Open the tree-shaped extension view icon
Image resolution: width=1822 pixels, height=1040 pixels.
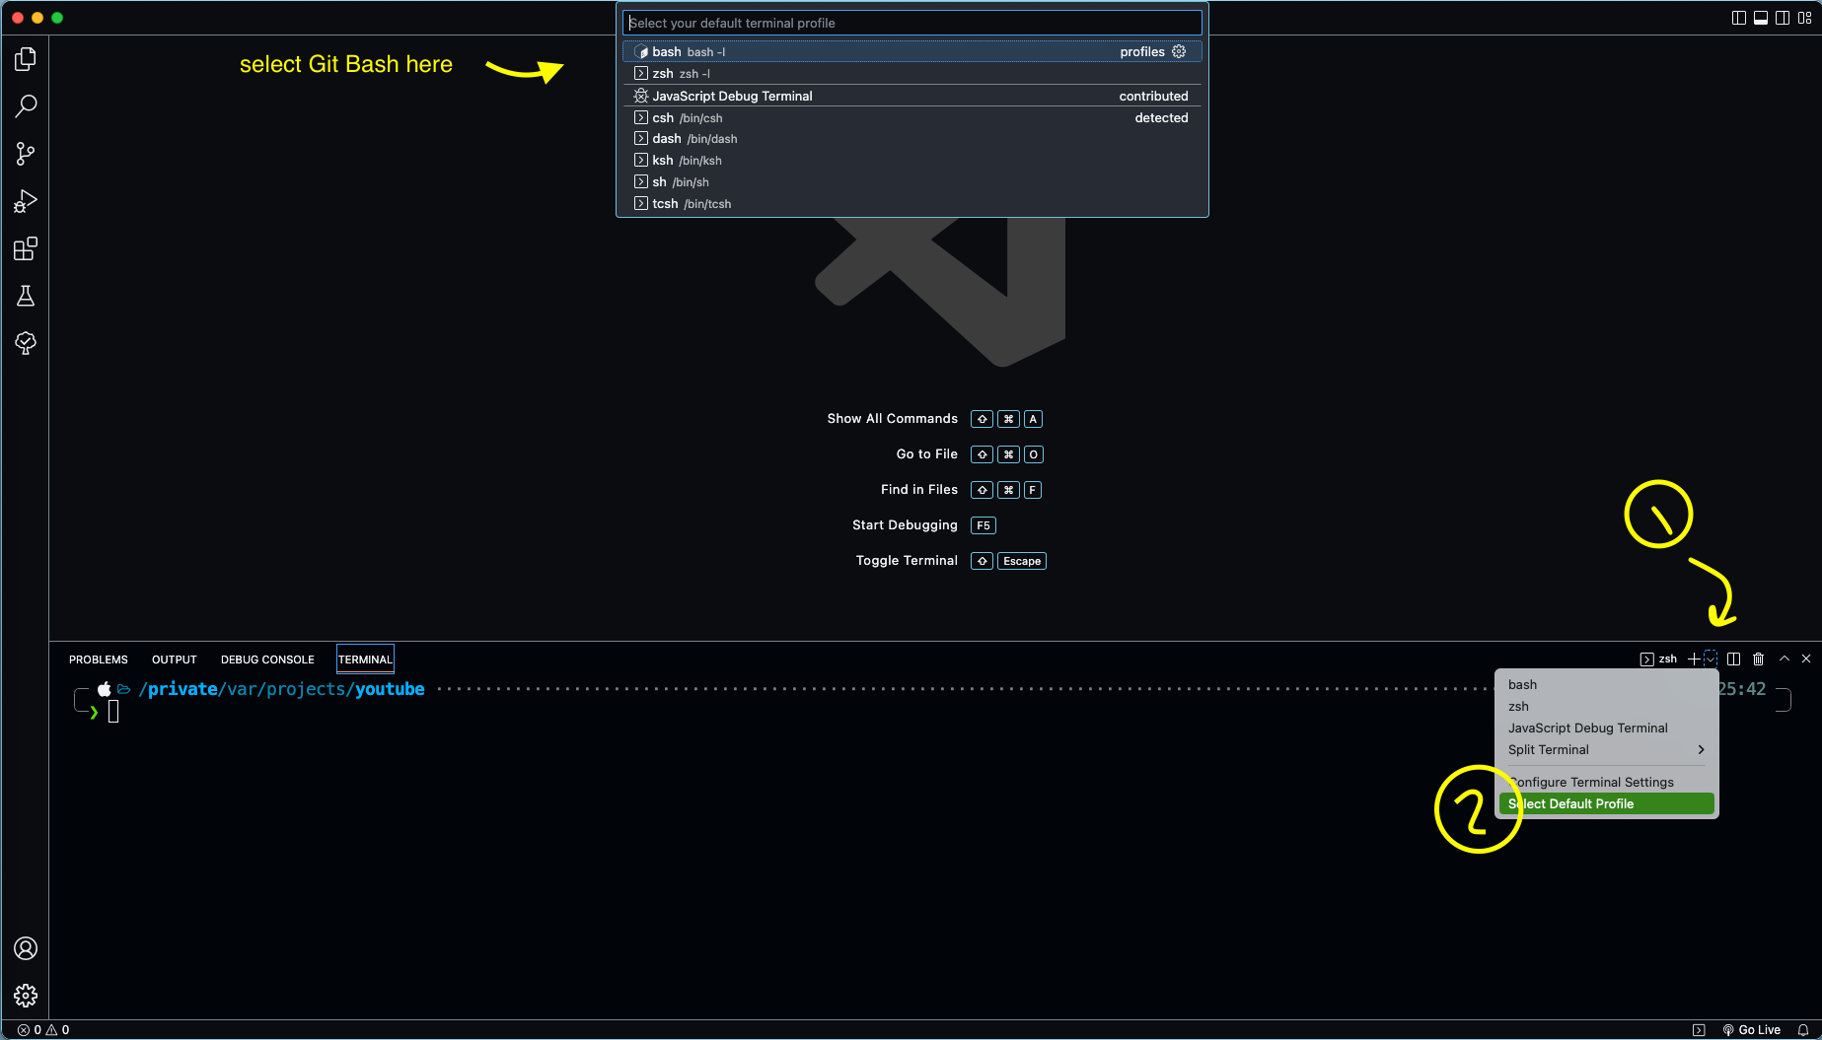26,343
